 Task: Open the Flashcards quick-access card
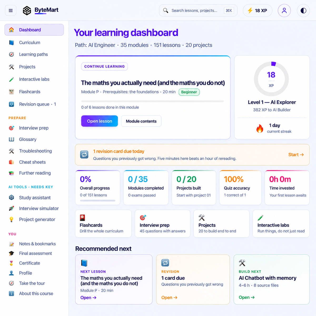tap(103, 224)
